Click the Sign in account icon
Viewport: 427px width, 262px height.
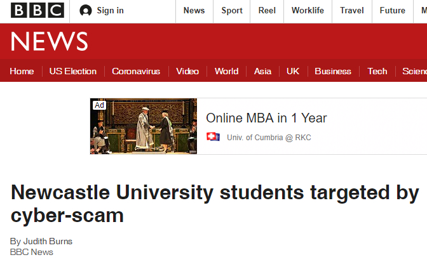pyautogui.click(x=86, y=11)
